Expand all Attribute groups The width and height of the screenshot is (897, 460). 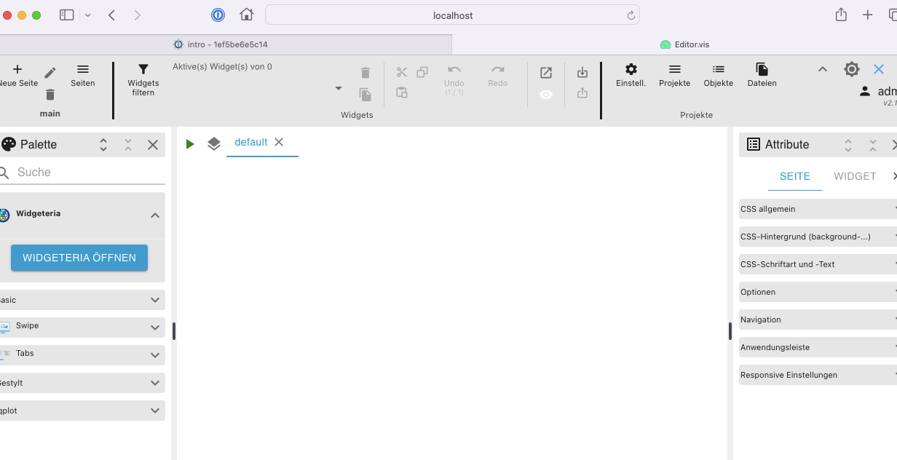point(848,145)
